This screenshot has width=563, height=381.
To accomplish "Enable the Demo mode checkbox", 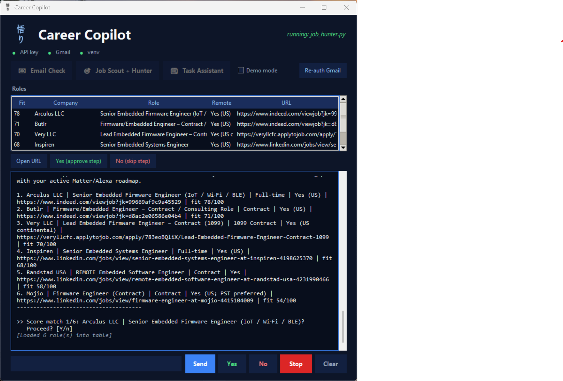I will click(x=241, y=70).
